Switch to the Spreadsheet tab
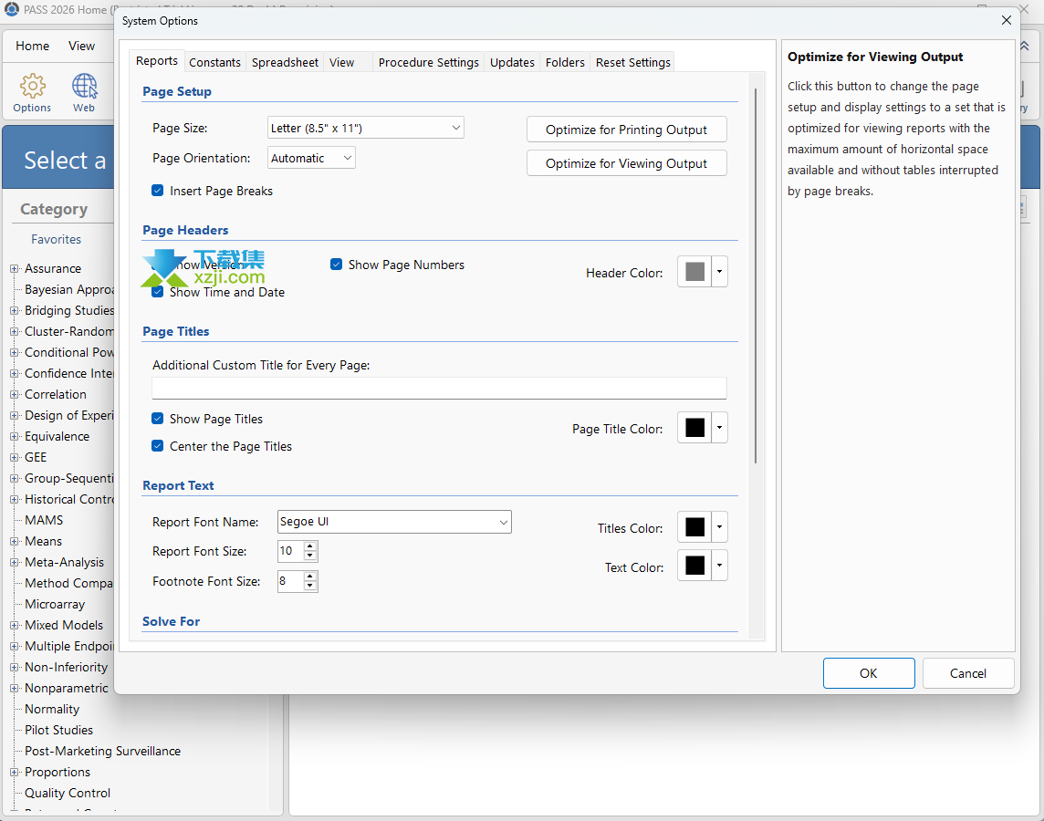This screenshot has height=821, width=1044. 285,62
